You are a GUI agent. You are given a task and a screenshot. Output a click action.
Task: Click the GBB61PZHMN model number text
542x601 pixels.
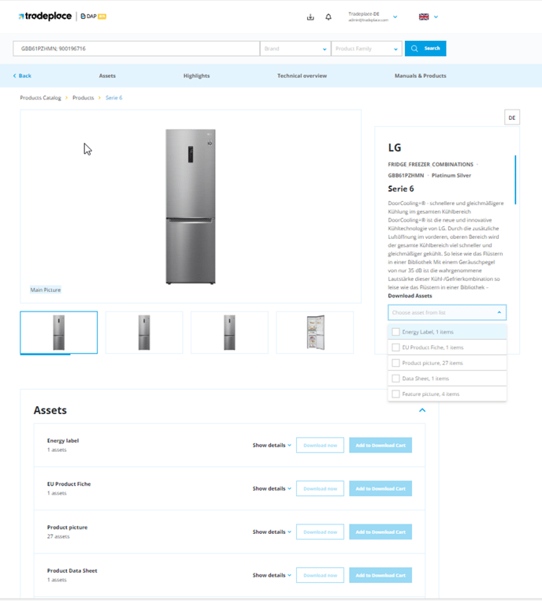click(406, 175)
